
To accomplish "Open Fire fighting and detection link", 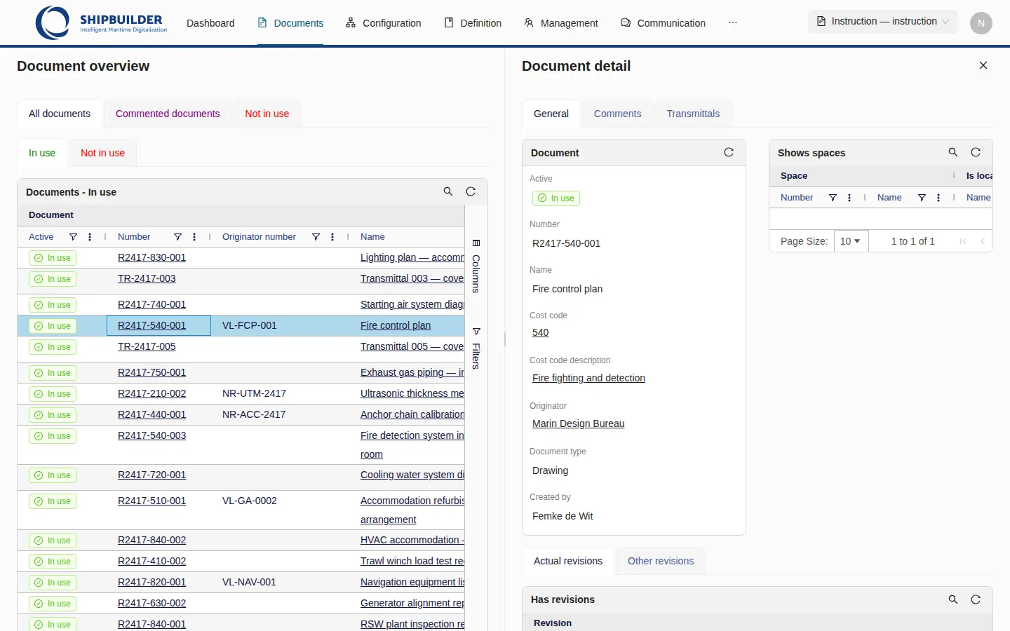I will click(588, 378).
